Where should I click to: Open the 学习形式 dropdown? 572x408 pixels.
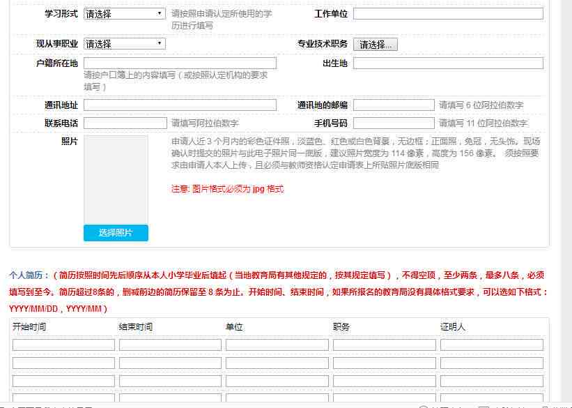point(125,14)
